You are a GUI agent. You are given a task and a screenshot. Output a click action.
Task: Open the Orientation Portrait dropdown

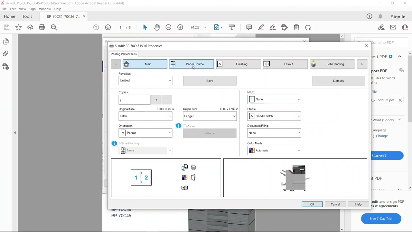click(x=145, y=133)
